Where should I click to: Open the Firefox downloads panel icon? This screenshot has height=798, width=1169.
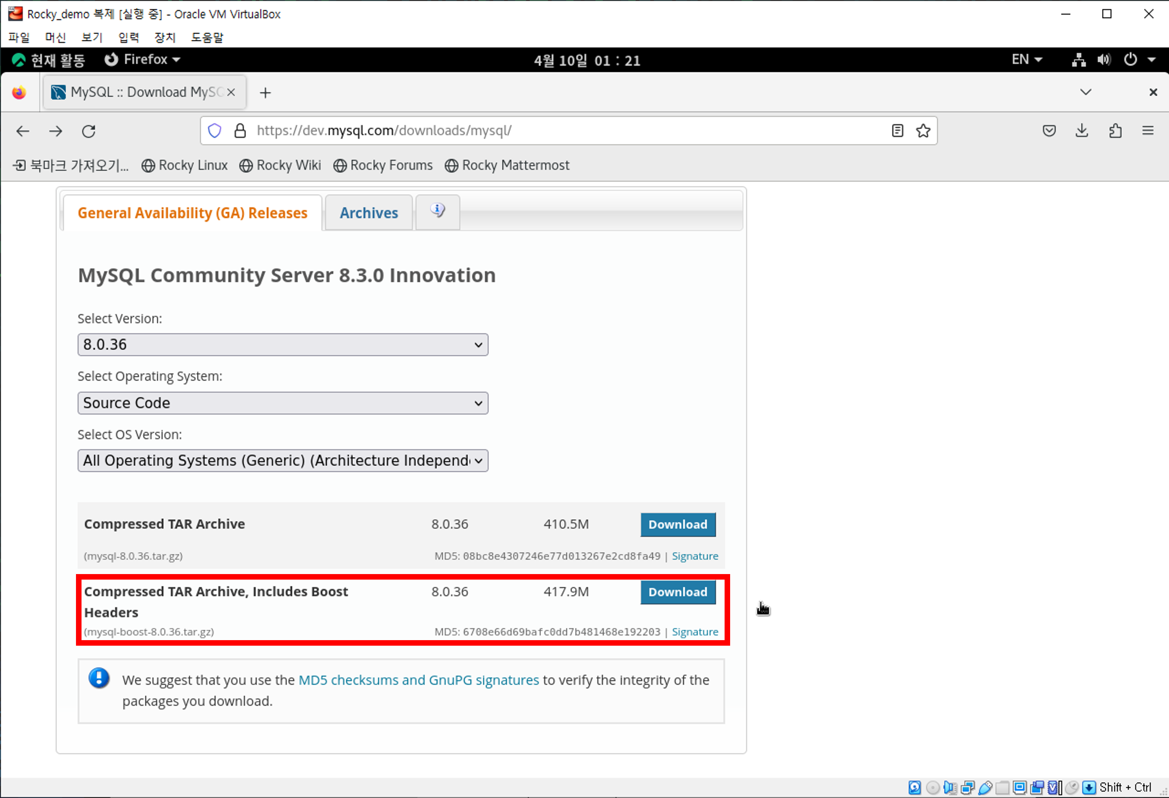coord(1082,131)
